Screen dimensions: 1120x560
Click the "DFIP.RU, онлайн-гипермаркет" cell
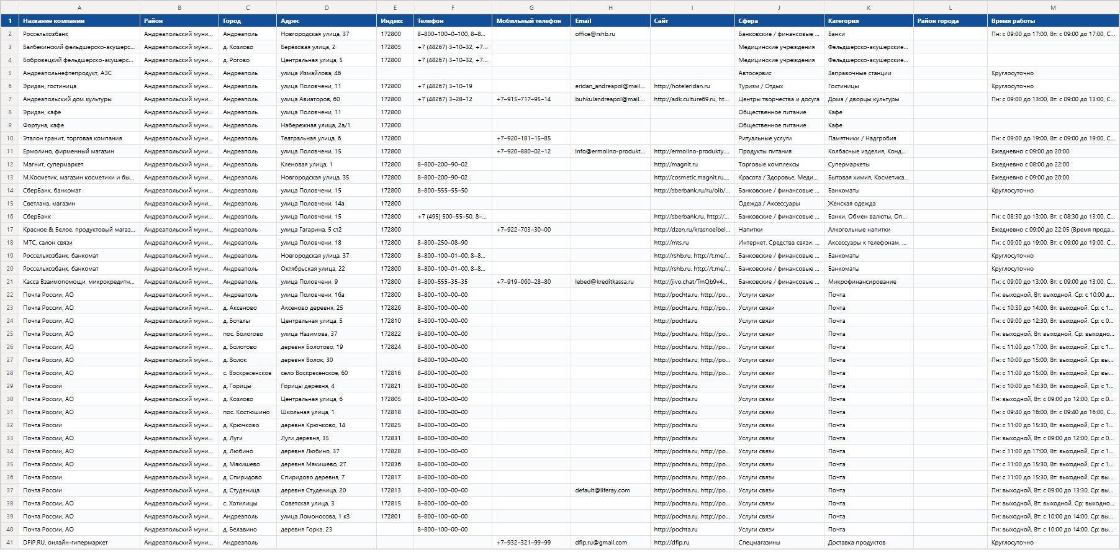point(79,542)
